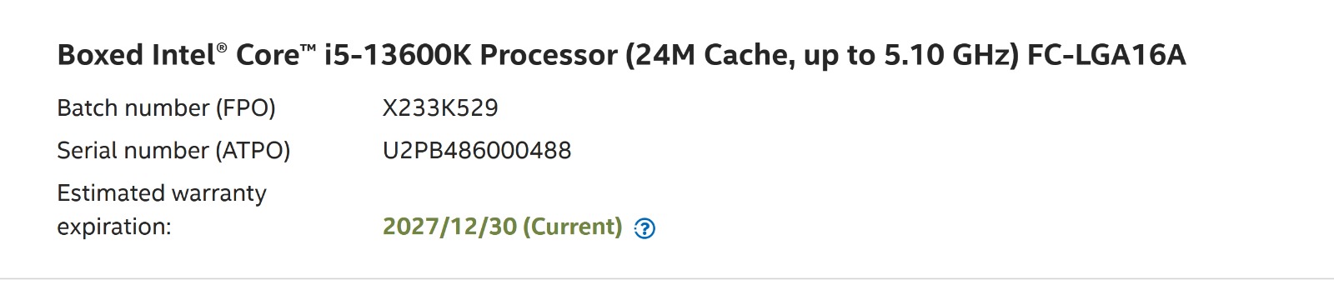Screen dimensions: 1334x300
Task: Click the (Current) warranty status text
Action: [573, 227]
